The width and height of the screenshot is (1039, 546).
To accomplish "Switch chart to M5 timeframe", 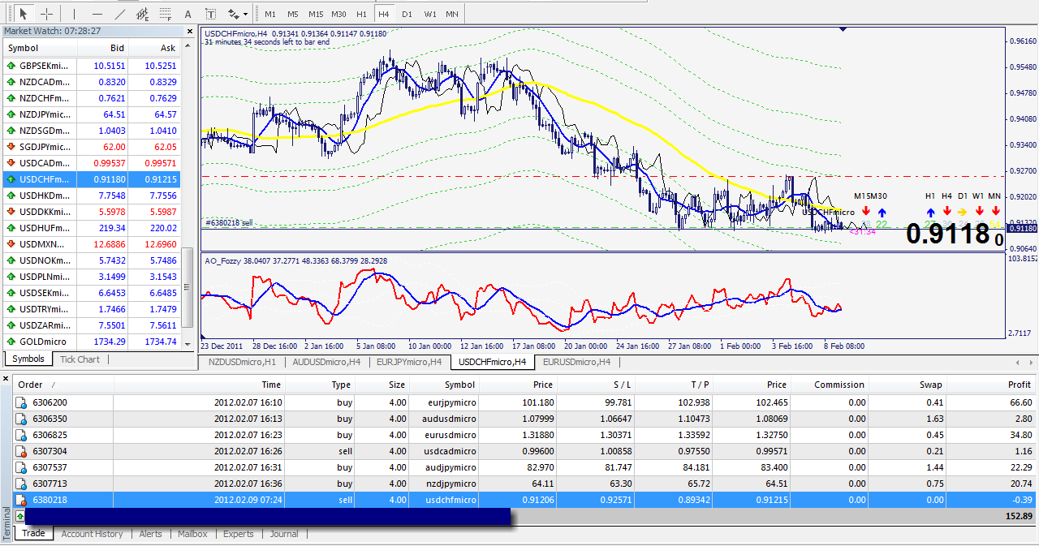I will pos(293,14).
